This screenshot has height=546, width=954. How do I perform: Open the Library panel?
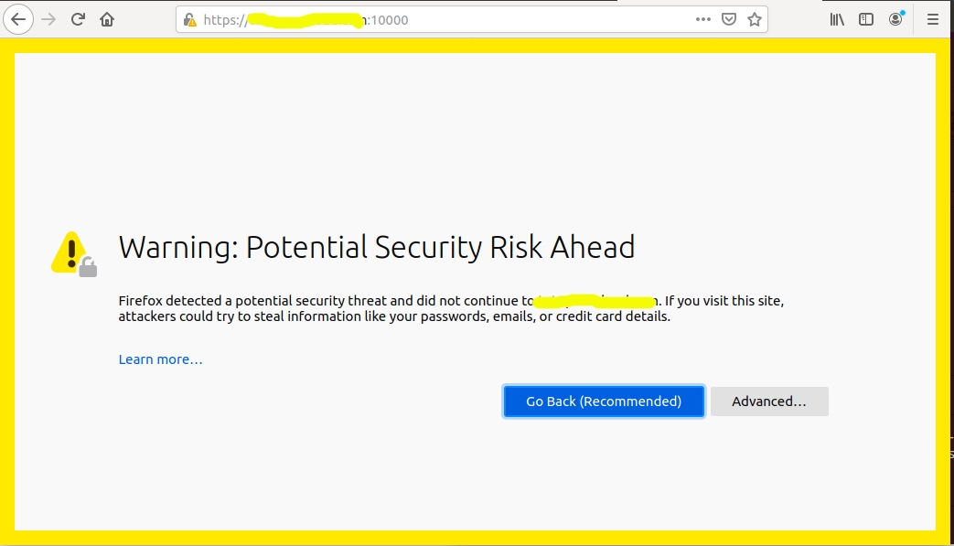[x=837, y=19]
